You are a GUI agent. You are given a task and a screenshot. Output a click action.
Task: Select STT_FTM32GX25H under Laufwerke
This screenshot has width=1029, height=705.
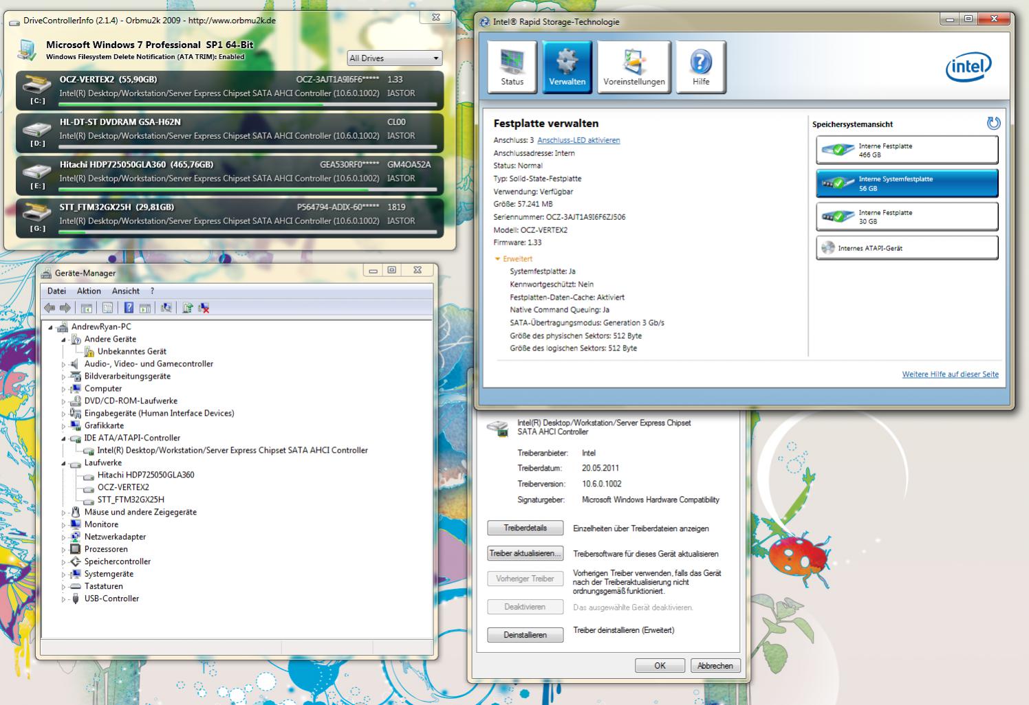(131, 500)
